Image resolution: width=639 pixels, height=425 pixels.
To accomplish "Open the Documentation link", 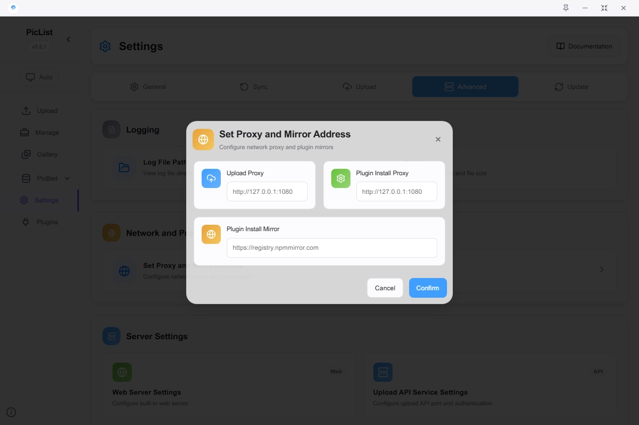I will click(x=584, y=46).
